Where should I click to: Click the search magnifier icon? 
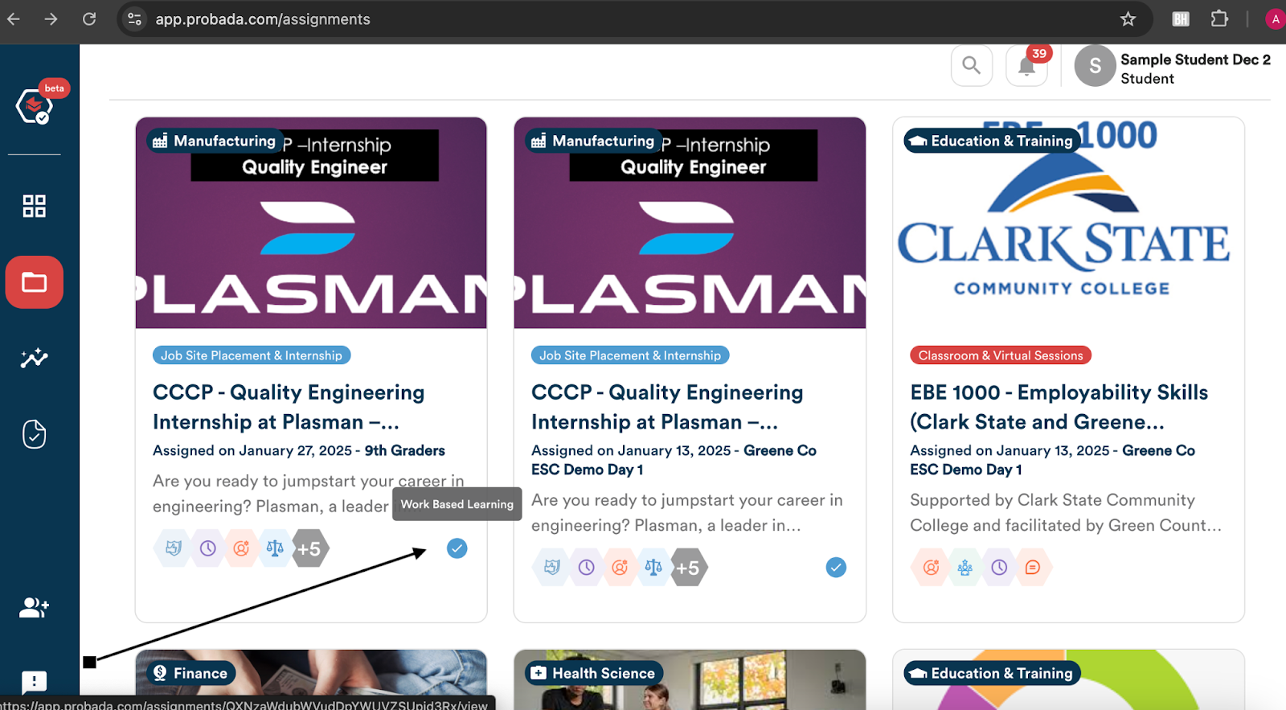point(972,65)
